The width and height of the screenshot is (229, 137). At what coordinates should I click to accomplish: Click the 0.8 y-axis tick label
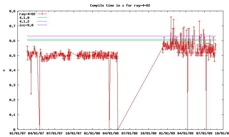coord(12,11)
